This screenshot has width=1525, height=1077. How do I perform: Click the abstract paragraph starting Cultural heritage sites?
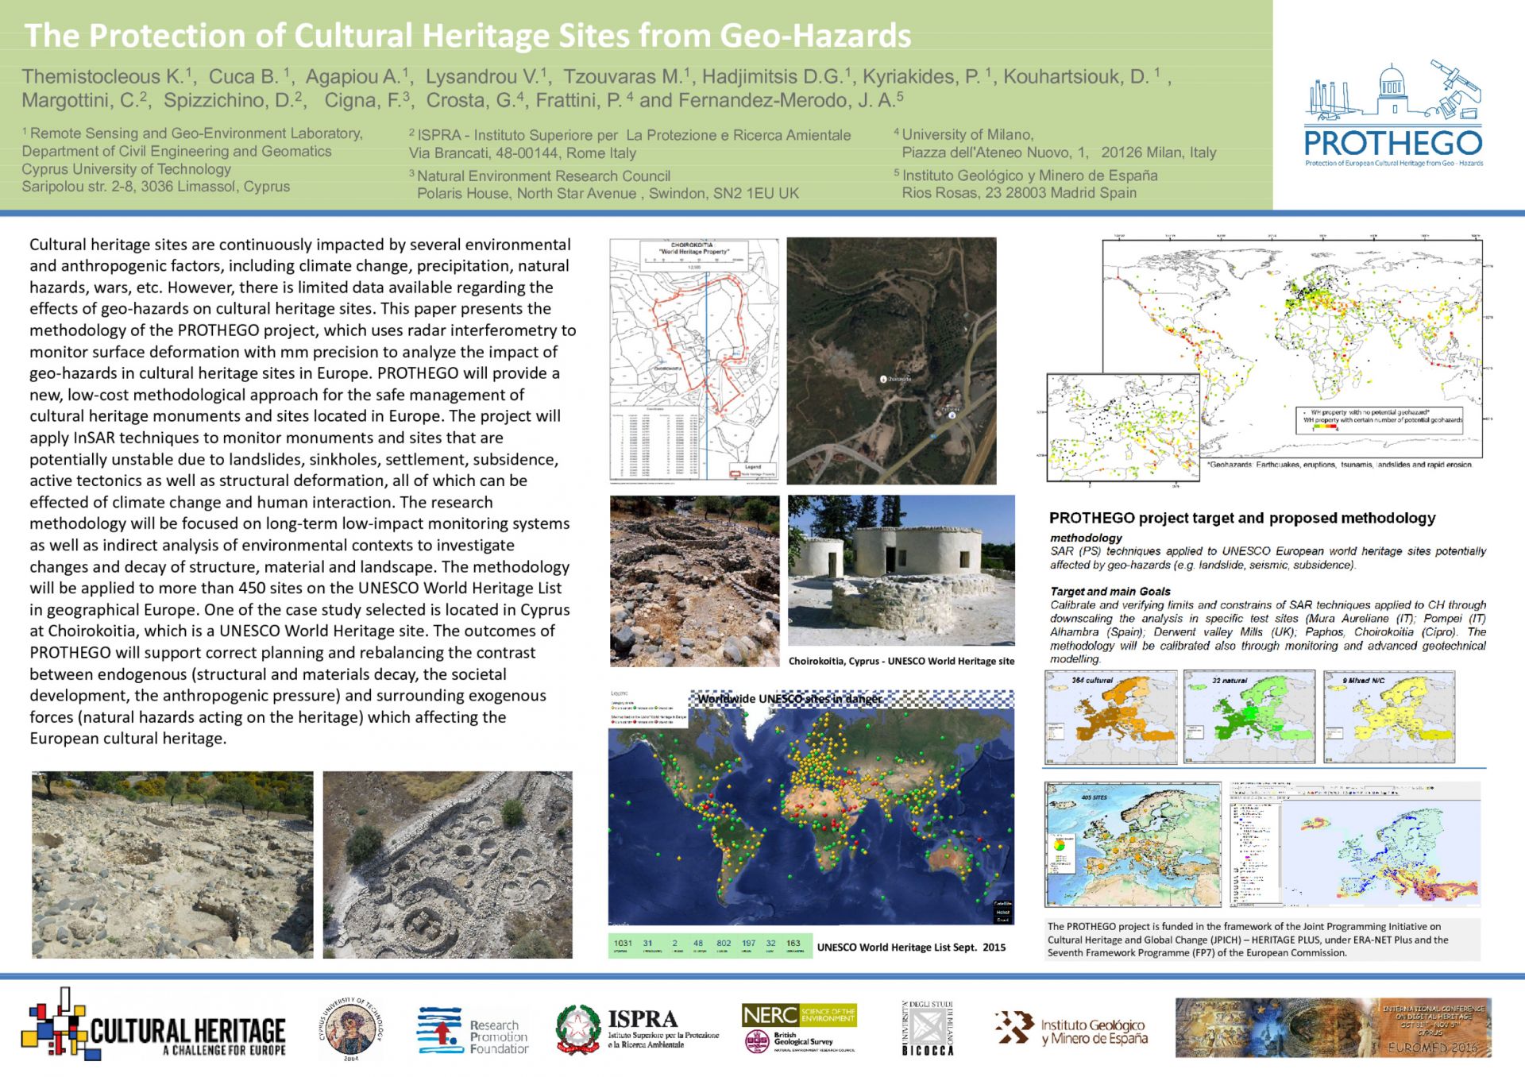tap(303, 491)
